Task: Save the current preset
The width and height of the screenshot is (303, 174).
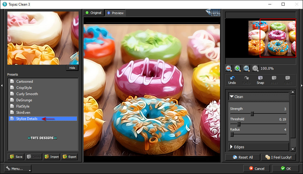Action: (16, 157)
